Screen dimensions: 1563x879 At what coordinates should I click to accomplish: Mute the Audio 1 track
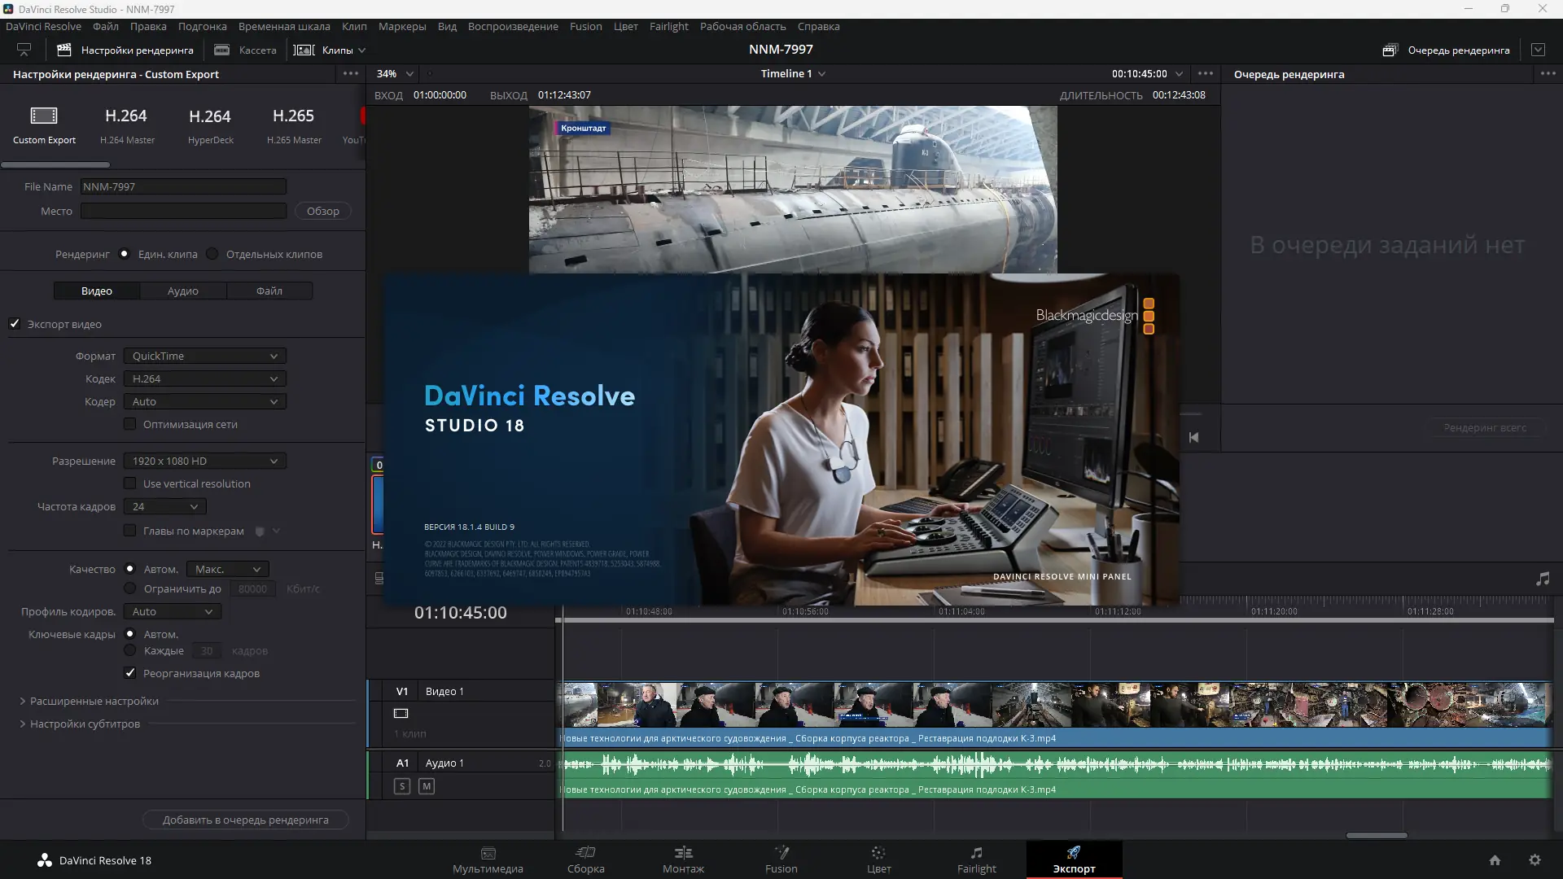[x=427, y=786]
